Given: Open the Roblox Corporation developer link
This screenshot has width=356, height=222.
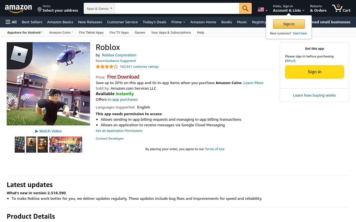Looking at the screenshot, I should coord(119,55).
